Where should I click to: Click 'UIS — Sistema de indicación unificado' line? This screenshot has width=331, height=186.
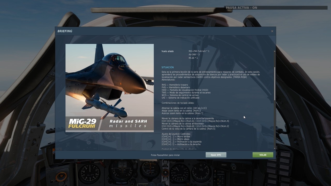click(x=180, y=98)
